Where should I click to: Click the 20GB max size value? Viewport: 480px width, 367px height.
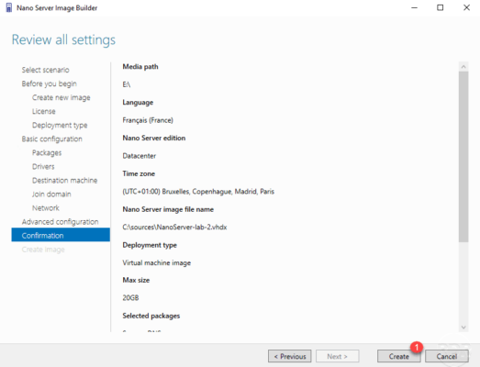[x=130, y=297]
